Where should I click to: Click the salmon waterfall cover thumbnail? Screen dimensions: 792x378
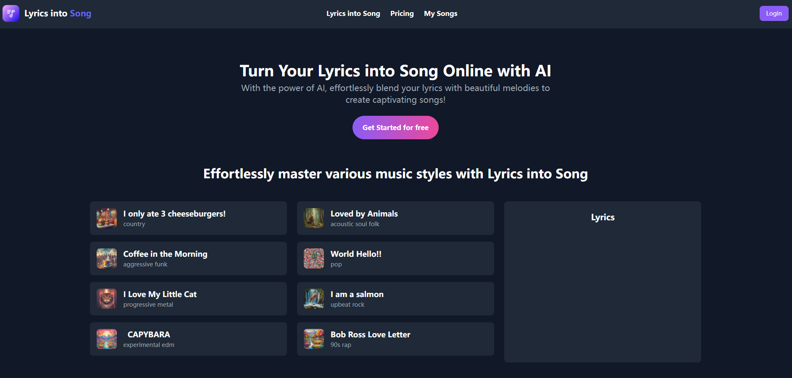click(314, 299)
